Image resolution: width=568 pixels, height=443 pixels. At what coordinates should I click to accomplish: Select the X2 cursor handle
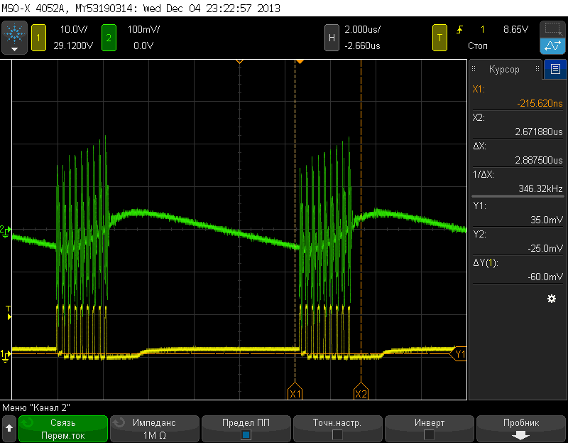pyautogui.click(x=361, y=391)
